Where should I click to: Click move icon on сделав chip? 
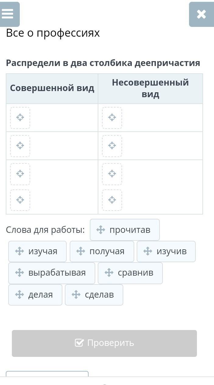click(76, 295)
